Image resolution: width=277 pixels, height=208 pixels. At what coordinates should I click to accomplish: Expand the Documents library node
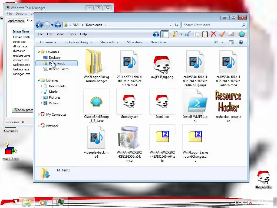pos(41,86)
